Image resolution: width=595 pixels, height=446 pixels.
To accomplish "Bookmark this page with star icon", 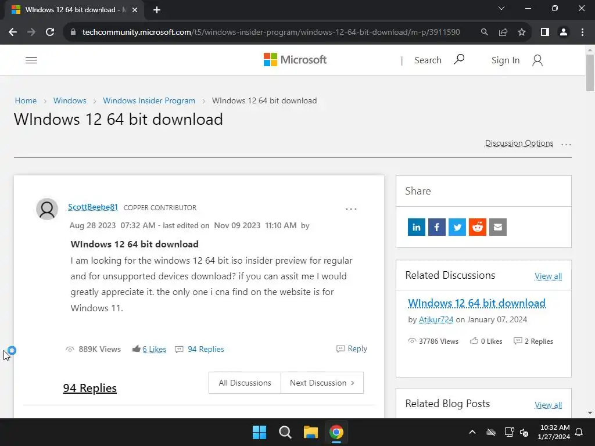I will 522,32.
